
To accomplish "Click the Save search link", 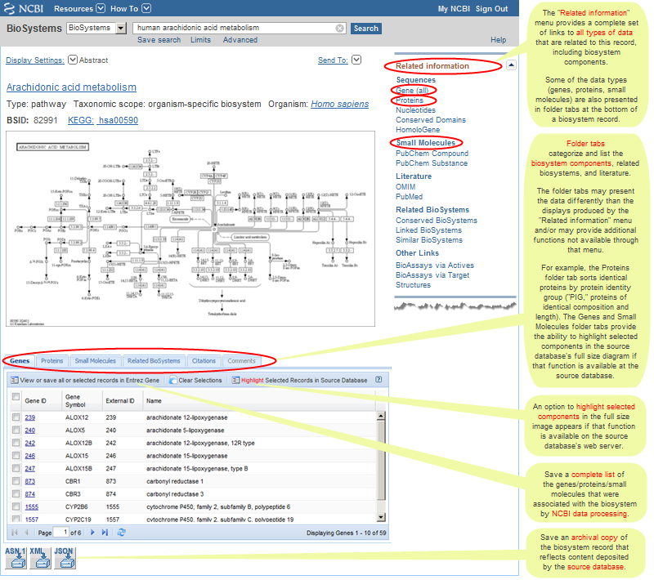I will [159, 40].
